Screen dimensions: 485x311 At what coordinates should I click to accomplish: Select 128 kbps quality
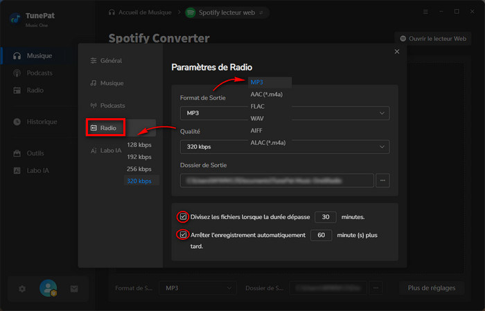[139, 145]
